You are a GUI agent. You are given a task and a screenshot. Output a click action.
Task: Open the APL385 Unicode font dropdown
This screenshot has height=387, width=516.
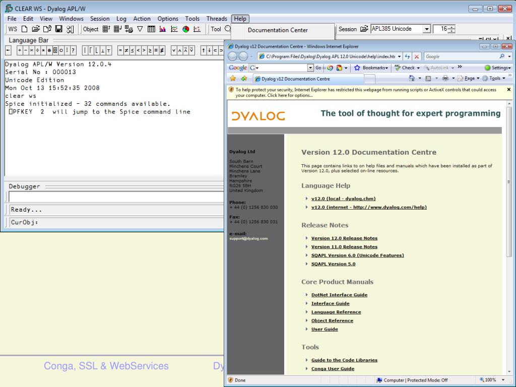[426, 29]
